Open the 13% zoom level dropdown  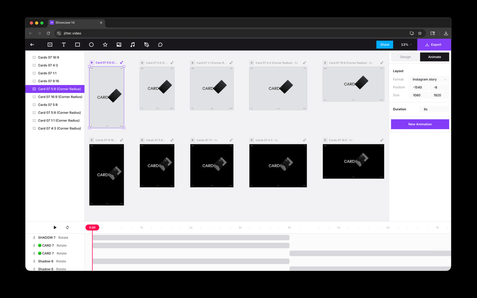[x=406, y=45]
